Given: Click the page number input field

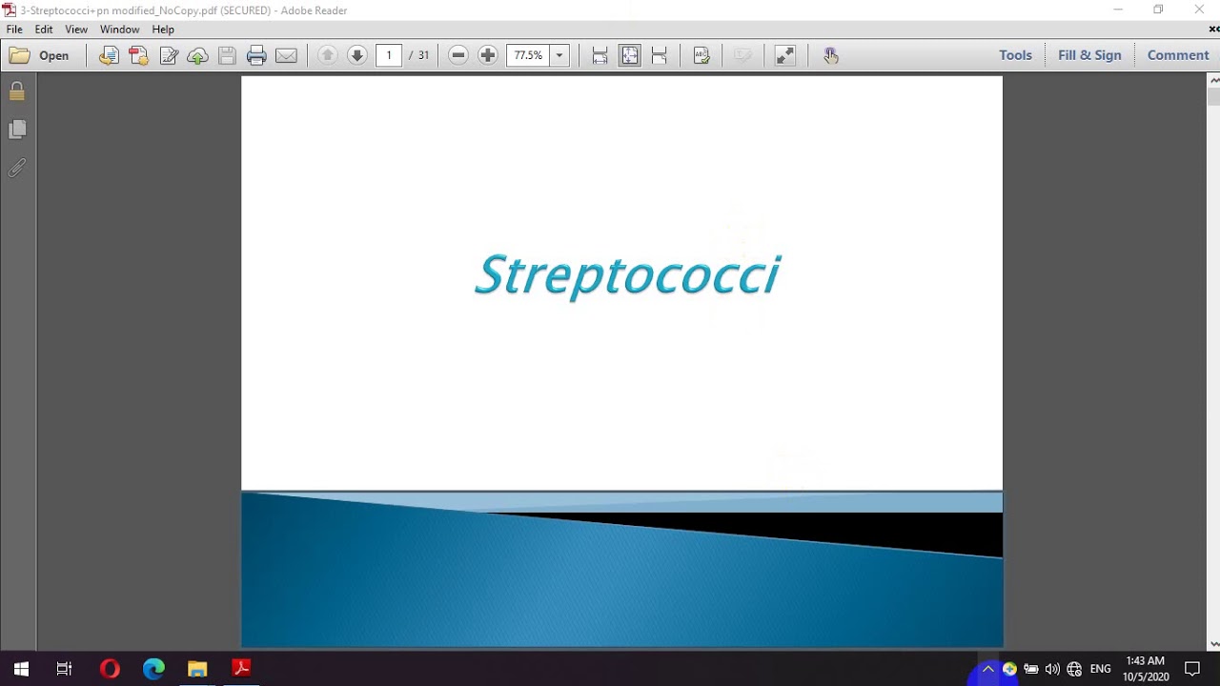Looking at the screenshot, I should tap(389, 55).
